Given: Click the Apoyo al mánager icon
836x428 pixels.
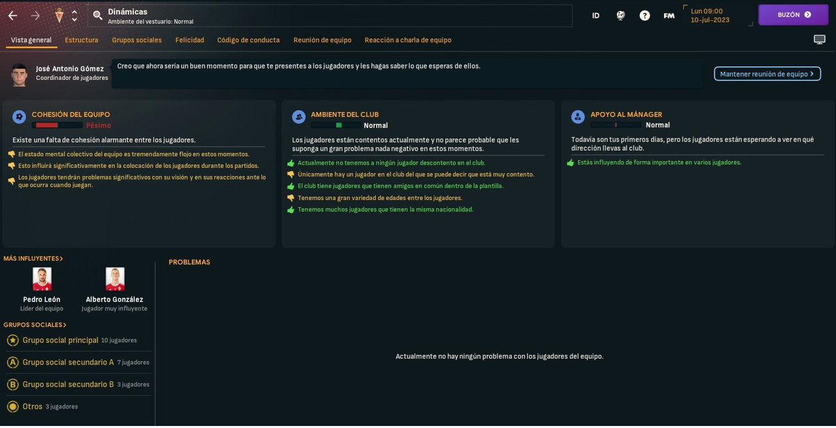Looking at the screenshot, I should click(x=578, y=117).
